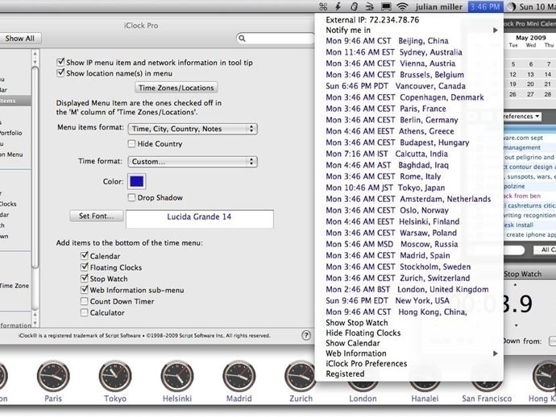This screenshot has height=417, width=556.
Task: Enable the Calculator checkbox
Action: (x=84, y=312)
